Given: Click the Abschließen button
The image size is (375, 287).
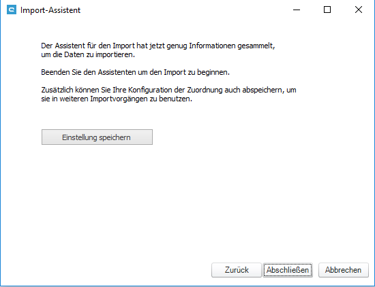Looking at the screenshot, I should [x=288, y=270].
